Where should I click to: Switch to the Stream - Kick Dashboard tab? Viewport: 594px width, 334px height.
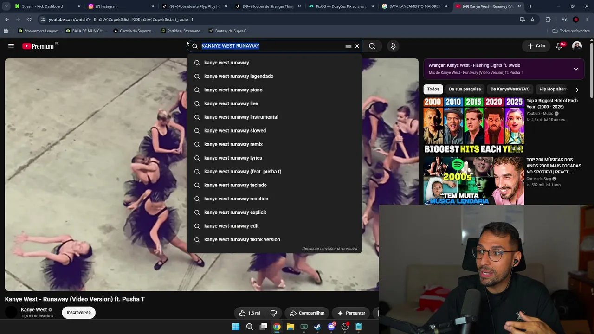pos(48,6)
